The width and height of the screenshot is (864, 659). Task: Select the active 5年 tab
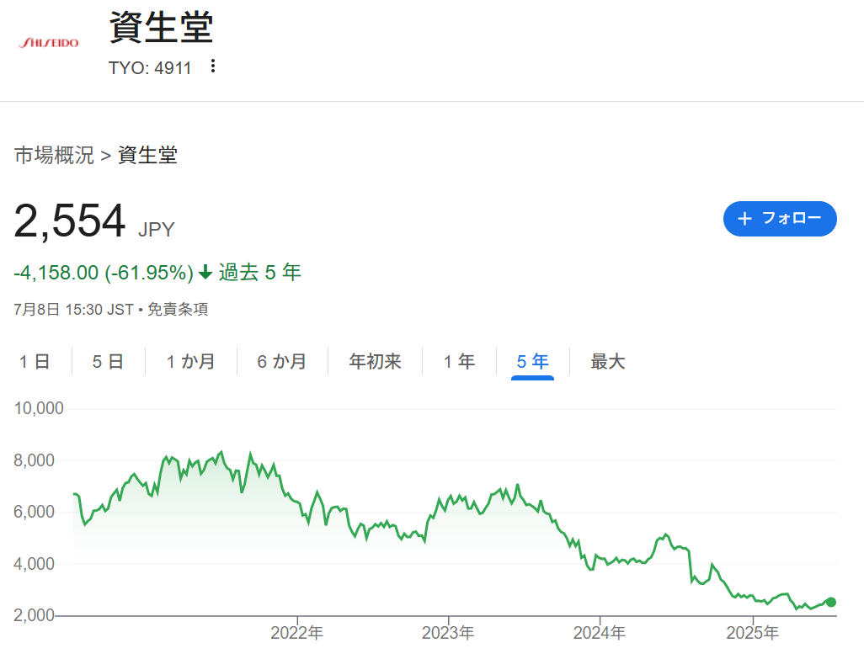(532, 362)
